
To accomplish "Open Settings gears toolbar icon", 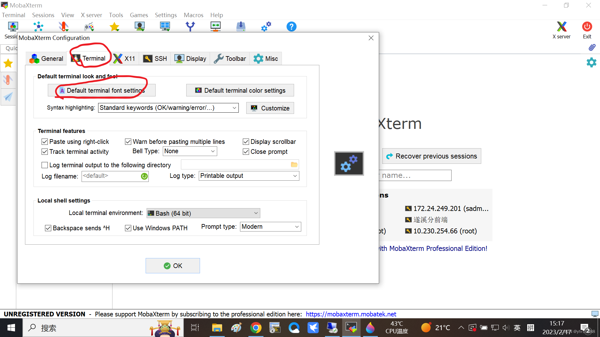I will tap(266, 27).
